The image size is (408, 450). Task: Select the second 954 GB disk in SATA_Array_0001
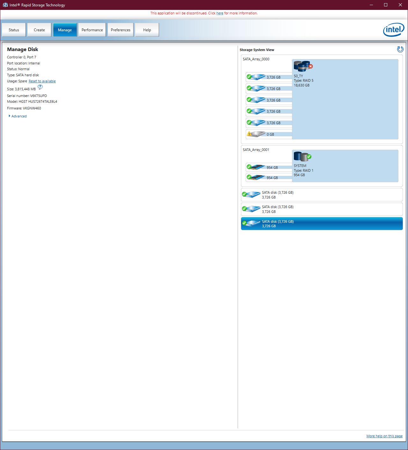click(269, 177)
